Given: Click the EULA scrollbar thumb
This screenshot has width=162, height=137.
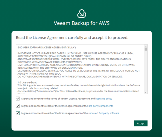Looking at the screenshot, I should pyautogui.click(x=146, y=49).
